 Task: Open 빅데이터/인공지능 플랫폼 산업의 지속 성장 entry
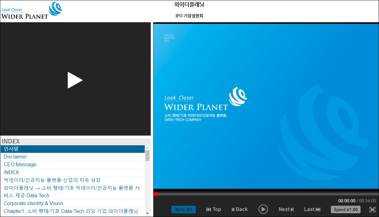click(x=73, y=180)
